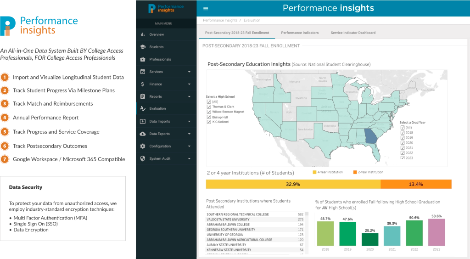Click the 13.4% orange bar segment
This screenshot has height=259, width=470.
pos(416,184)
